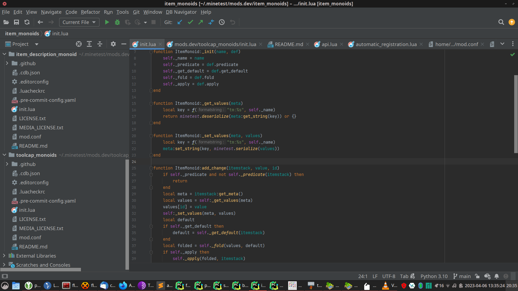Click Python 3.10 interpreter in status bar
The height and width of the screenshot is (291, 518).
pyautogui.click(x=434, y=276)
